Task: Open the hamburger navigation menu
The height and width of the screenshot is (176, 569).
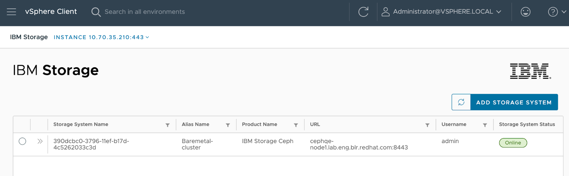Action: tap(11, 12)
